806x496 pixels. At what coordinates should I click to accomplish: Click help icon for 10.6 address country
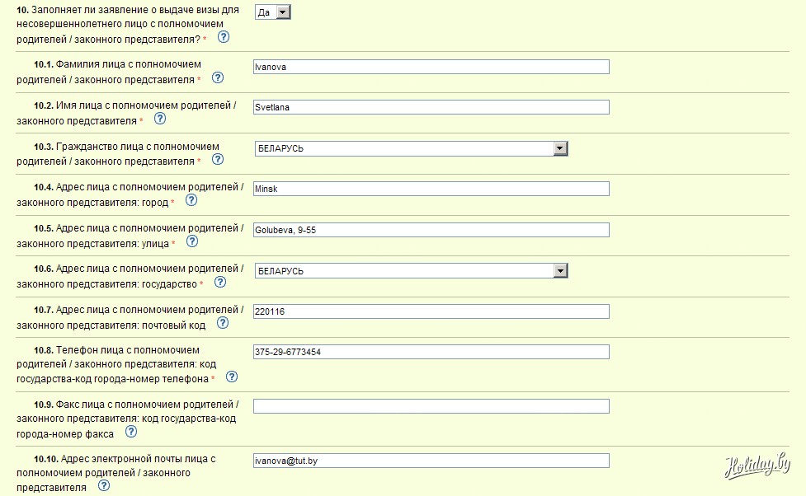point(220,282)
